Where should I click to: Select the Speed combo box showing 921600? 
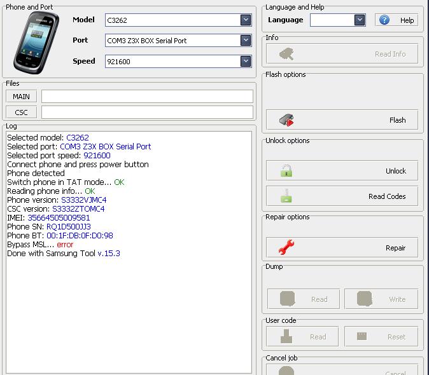178,61
